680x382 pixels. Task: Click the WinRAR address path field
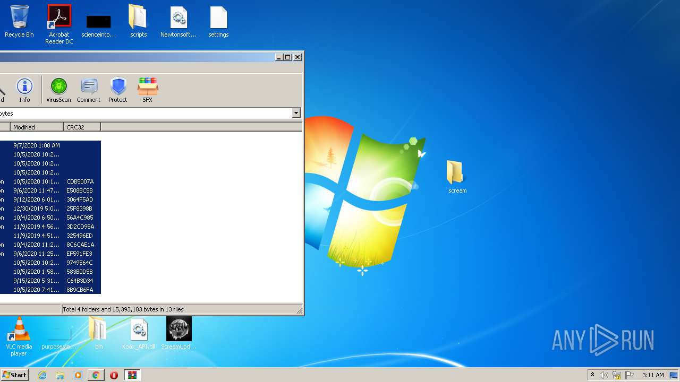click(146, 113)
